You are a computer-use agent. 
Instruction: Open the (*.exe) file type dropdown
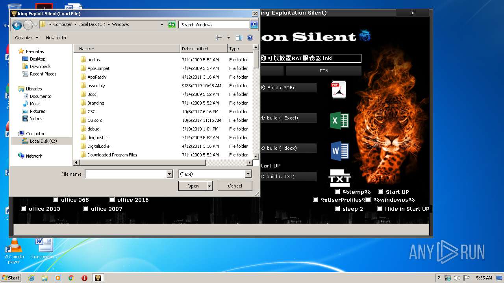[248, 174]
